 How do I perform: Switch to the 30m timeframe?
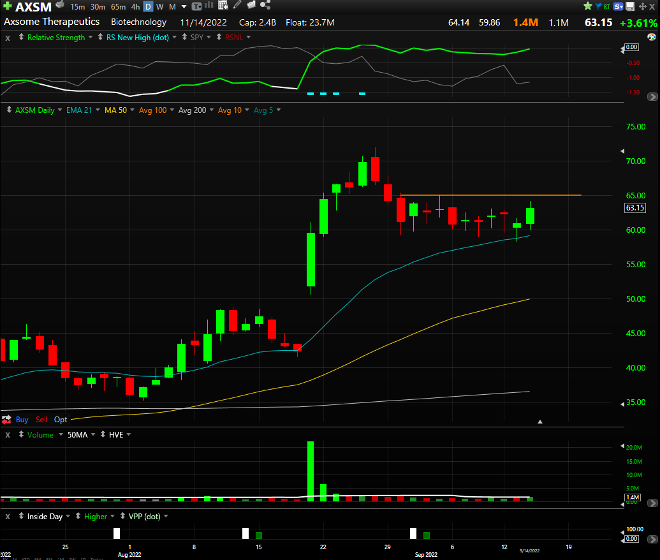98,7
